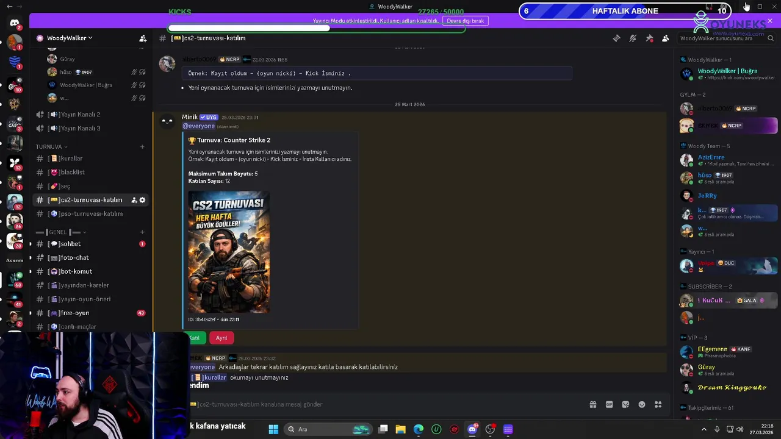
Task: Open the pso-turnuvası-katılım channel
Action: tap(91, 214)
